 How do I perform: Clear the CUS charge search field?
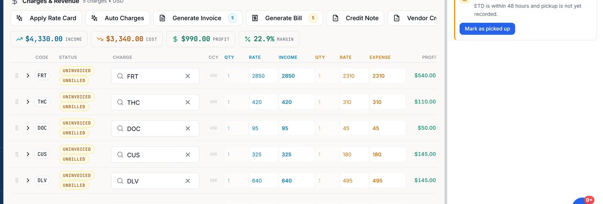[188, 155]
